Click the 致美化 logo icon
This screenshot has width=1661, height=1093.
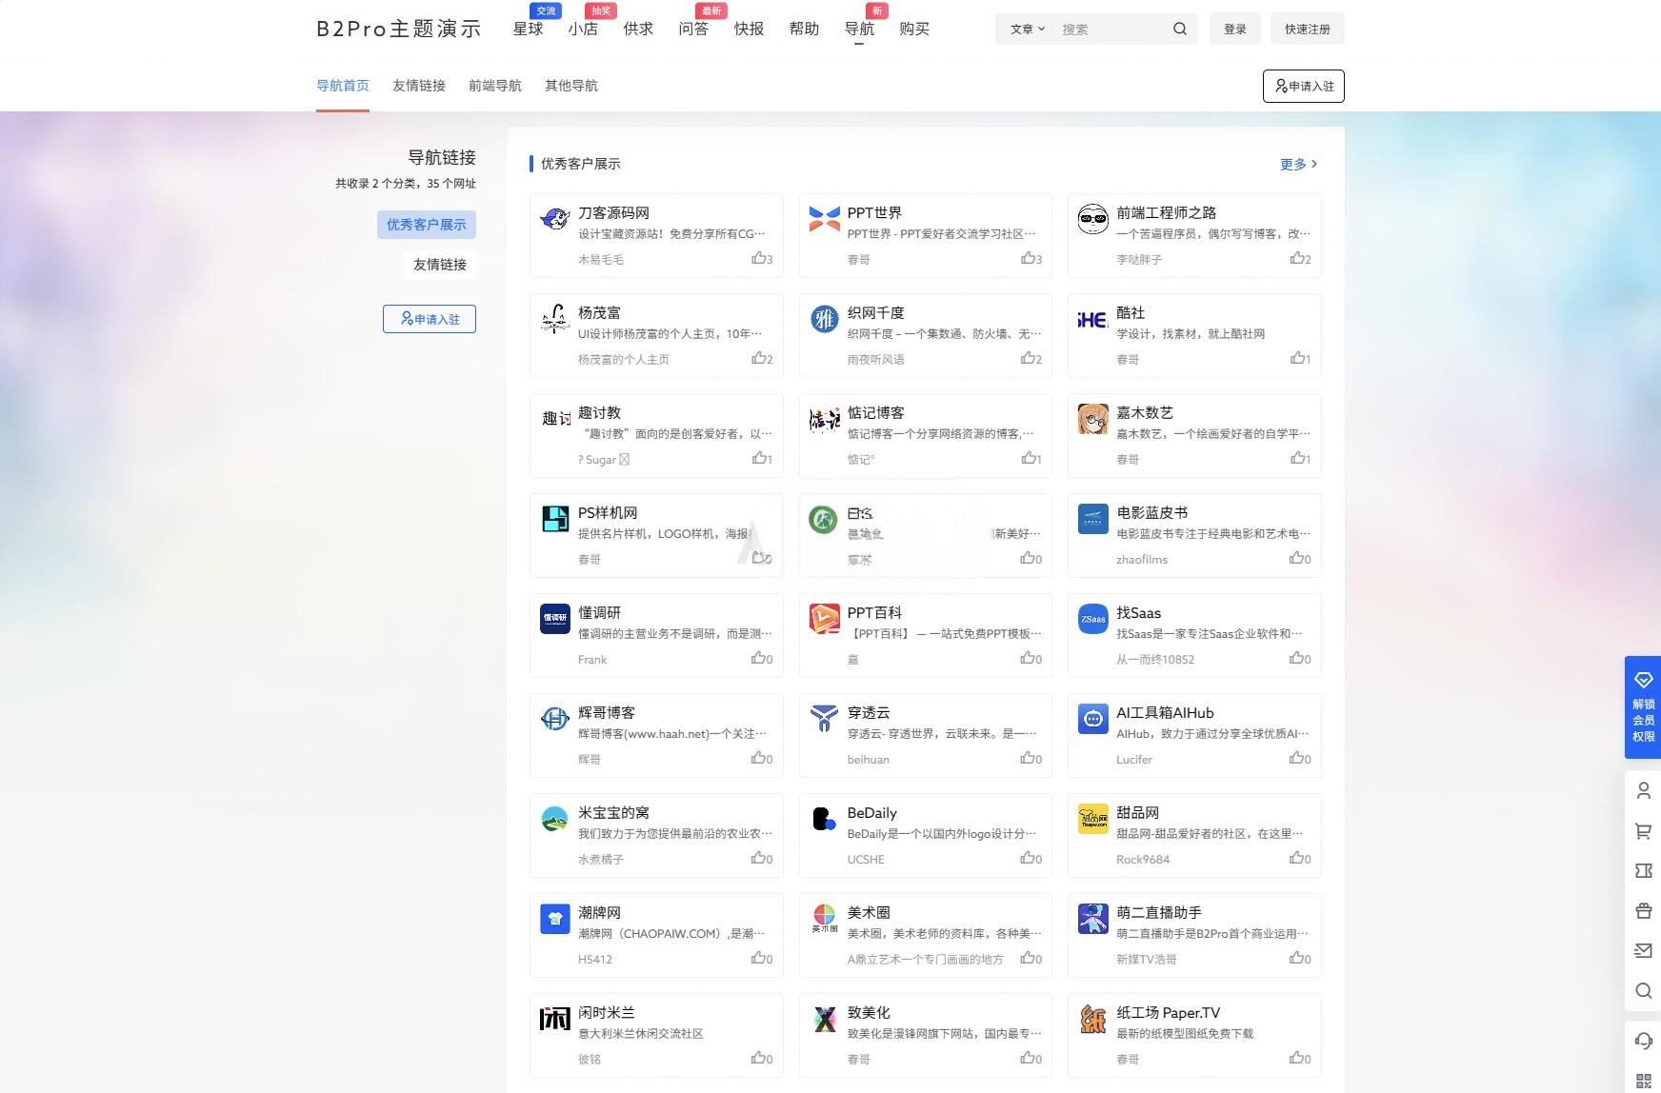[x=825, y=1019]
